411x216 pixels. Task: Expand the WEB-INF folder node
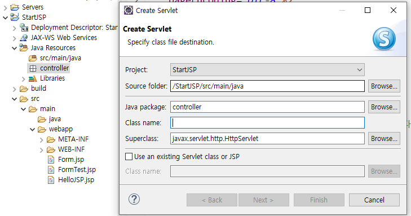point(41,150)
